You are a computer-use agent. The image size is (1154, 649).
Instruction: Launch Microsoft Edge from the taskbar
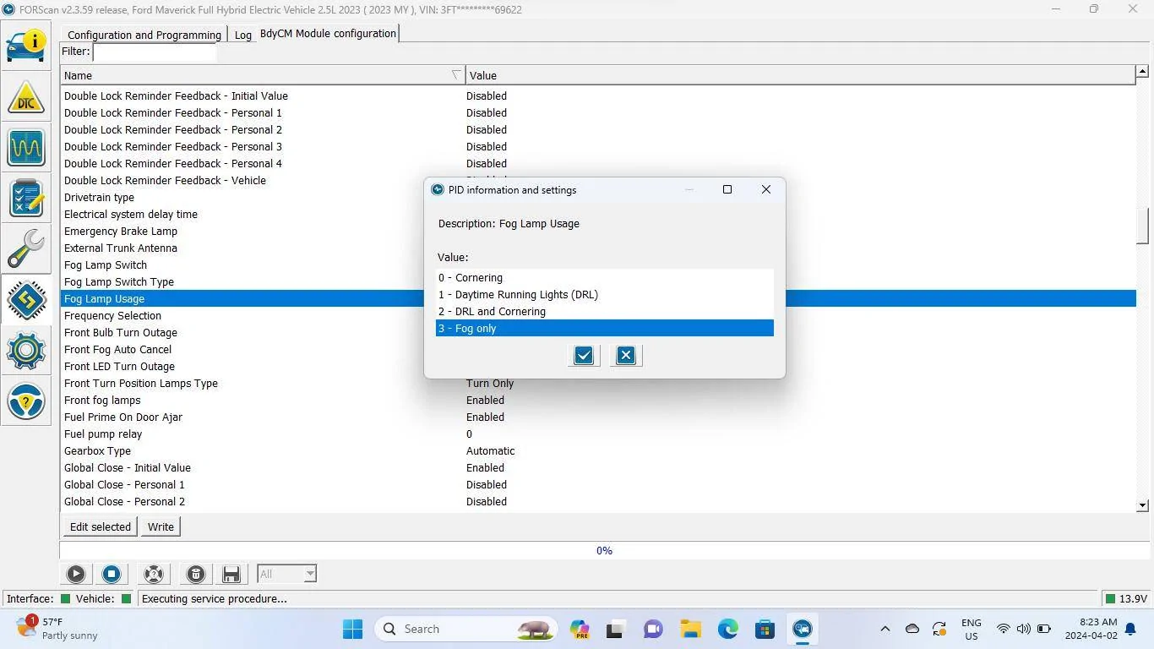pos(728,629)
